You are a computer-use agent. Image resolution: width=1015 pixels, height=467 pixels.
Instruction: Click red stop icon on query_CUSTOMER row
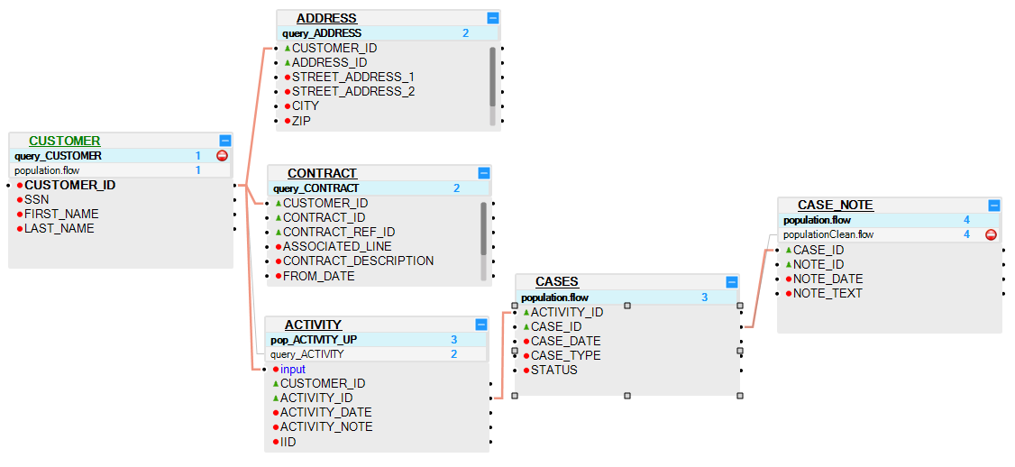[223, 156]
